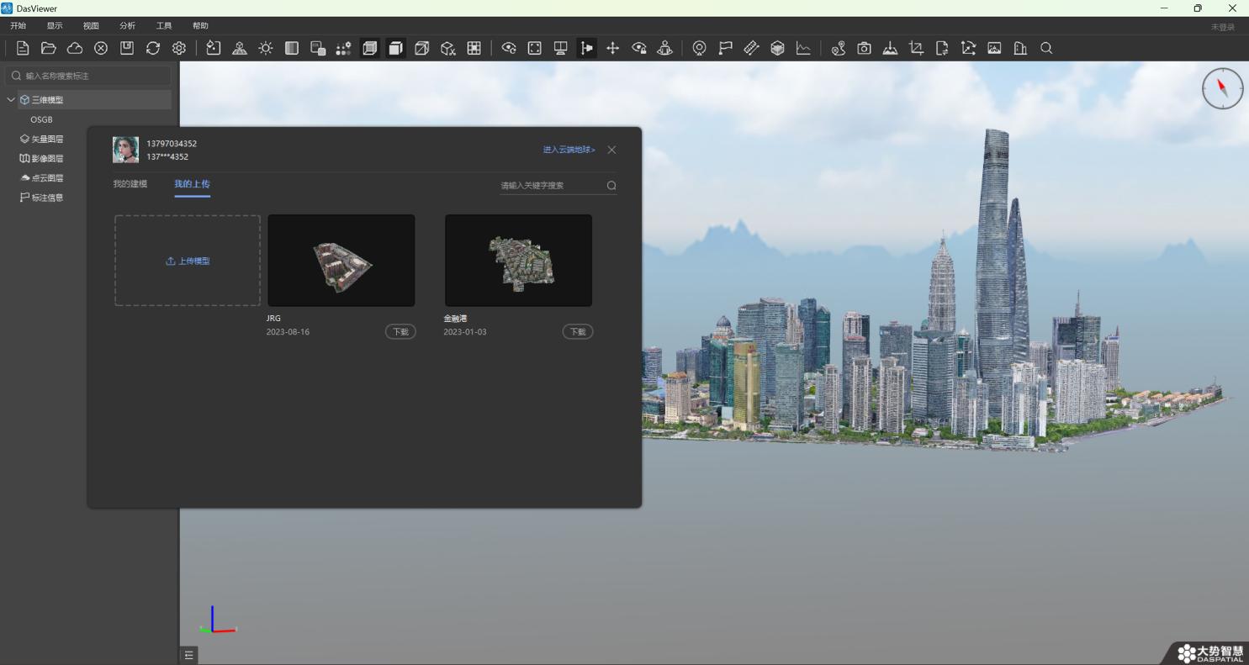The image size is (1249, 665).
Task: Click the save disk icon in the toolbar
Action: (127, 49)
